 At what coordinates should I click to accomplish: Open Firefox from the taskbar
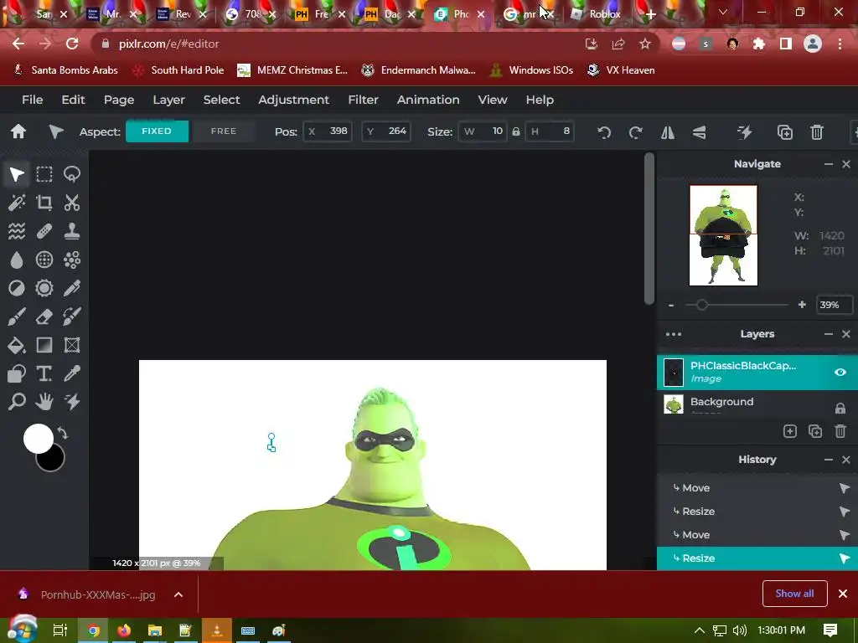[x=124, y=630]
